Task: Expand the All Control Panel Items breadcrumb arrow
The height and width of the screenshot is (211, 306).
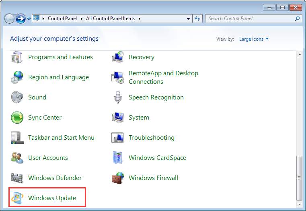Action: pyautogui.click(x=140, y=19)
